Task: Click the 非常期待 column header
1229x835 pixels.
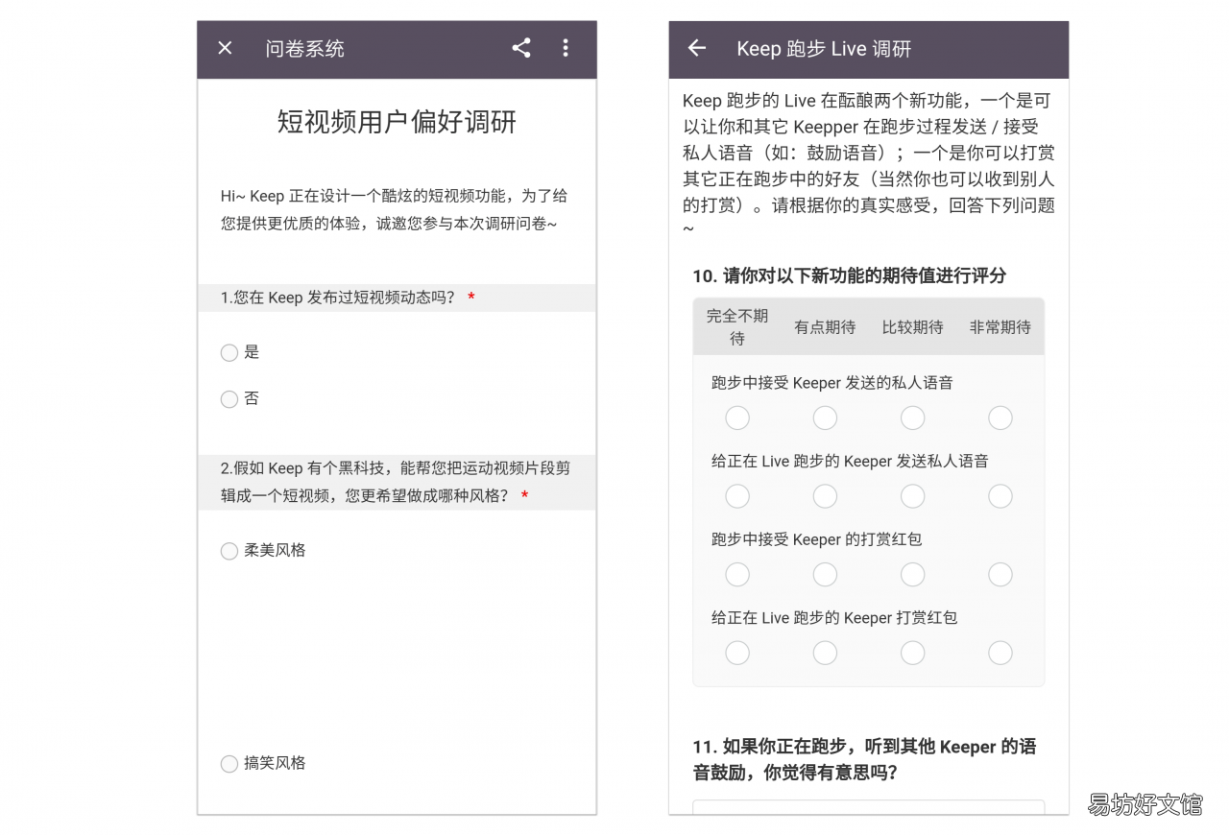Action: [1000, 327]
